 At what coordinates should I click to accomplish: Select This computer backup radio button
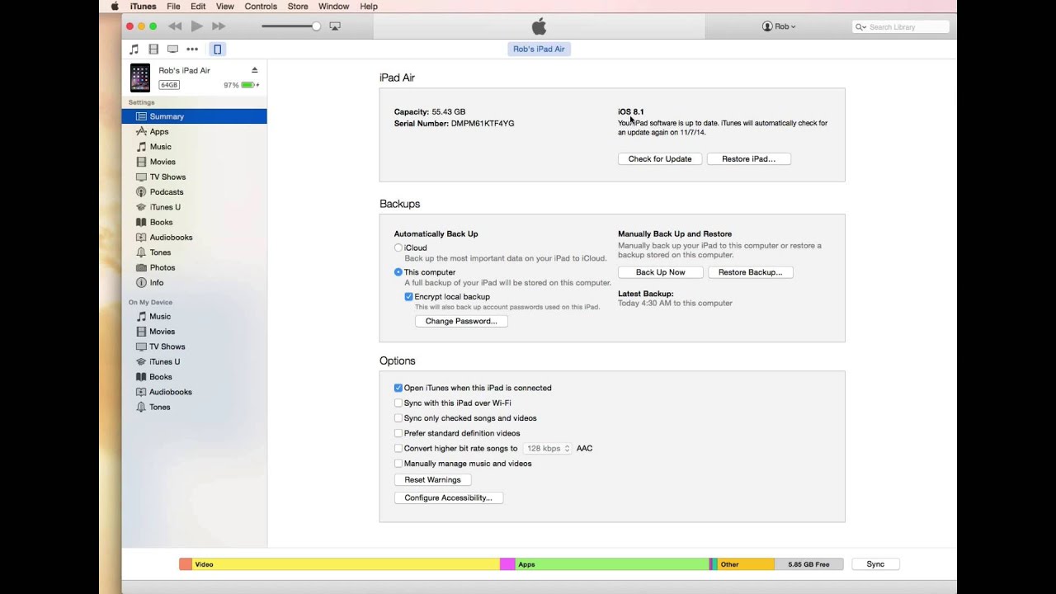pyautogui.click(x=398, y=272)
